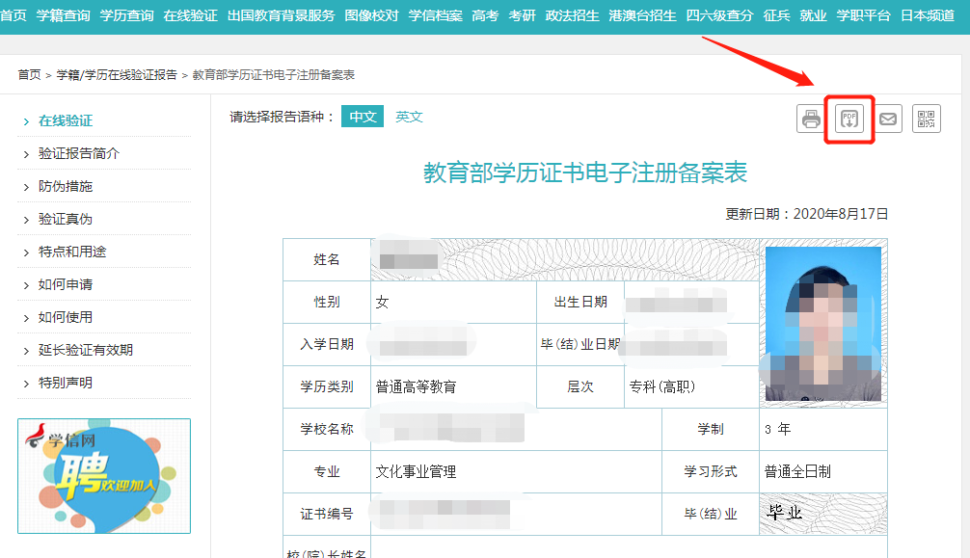Open 四六级查分 navigation item
The width and height of the screenshot is (970, 558).
click(x=720, y=15)
